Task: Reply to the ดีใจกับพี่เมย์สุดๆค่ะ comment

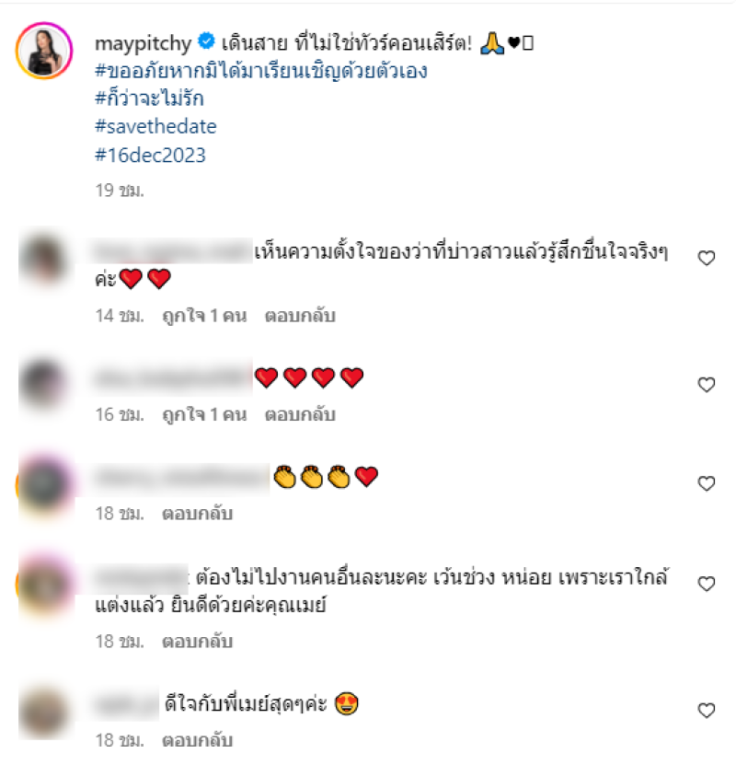Action: 197,740
